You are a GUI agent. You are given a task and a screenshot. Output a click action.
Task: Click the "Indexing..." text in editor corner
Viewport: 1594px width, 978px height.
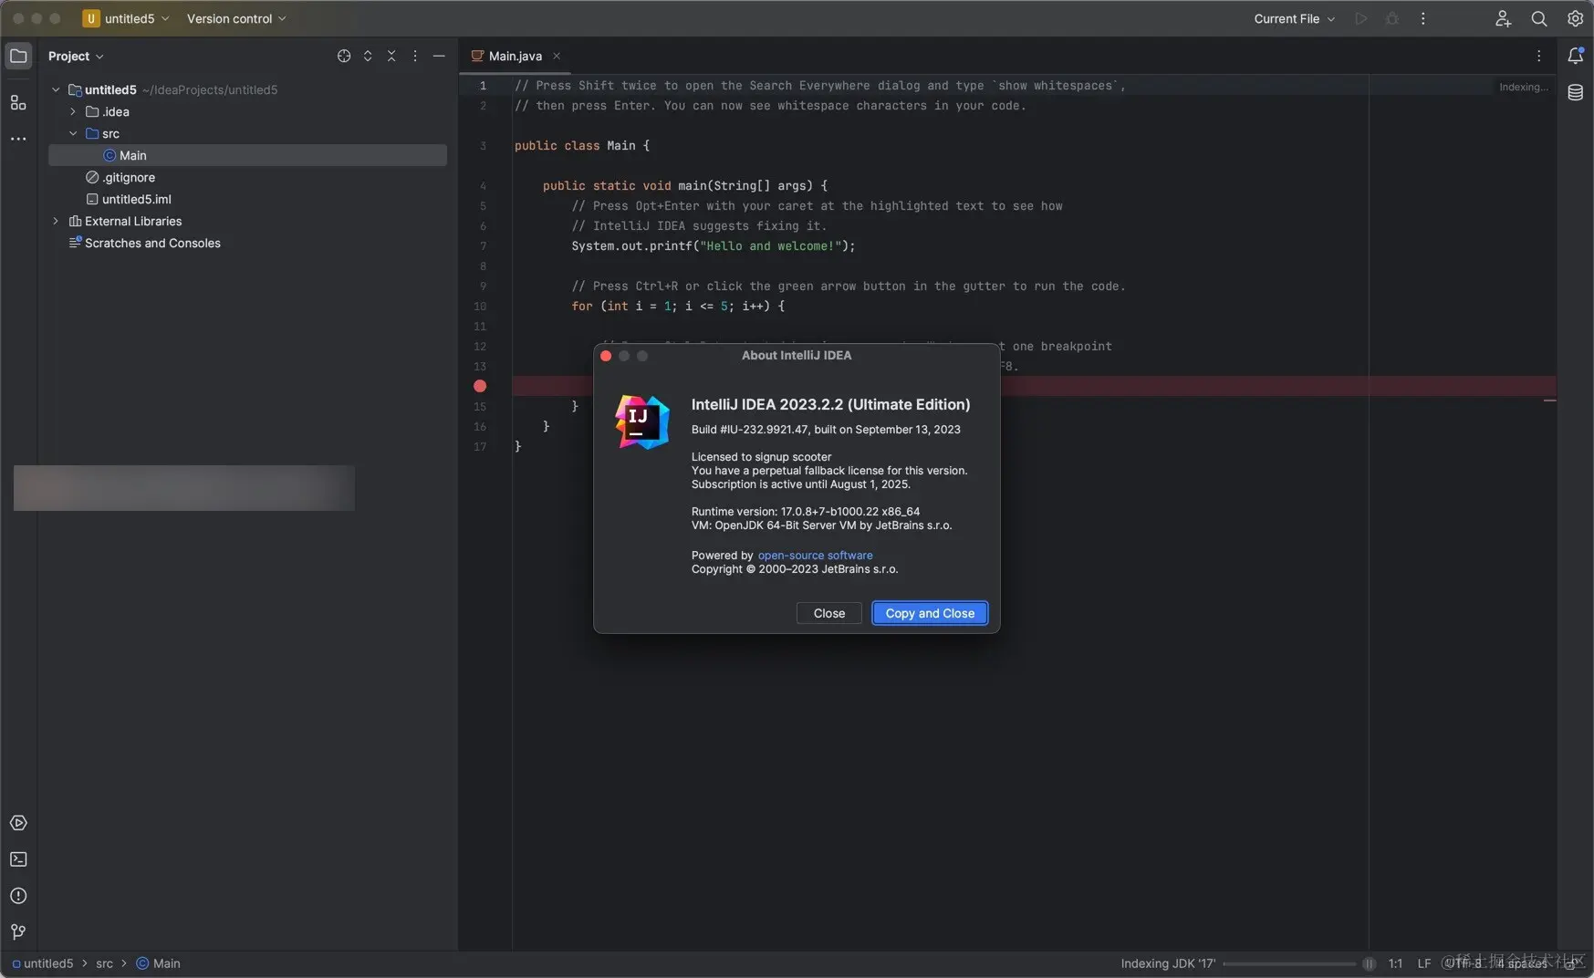coord(1523,87)
